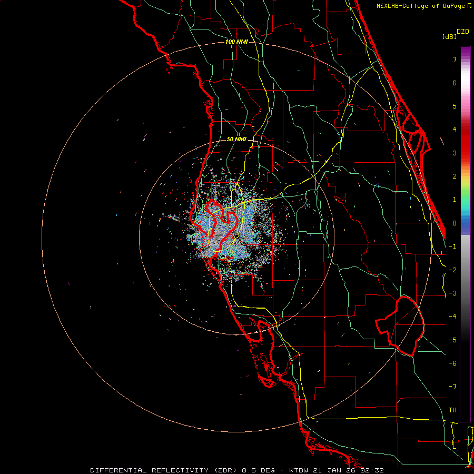Click the -1 value on the color scale
The height and width of the screenshot is (474, 474).
pyautogui.click(x=452, y=246)
